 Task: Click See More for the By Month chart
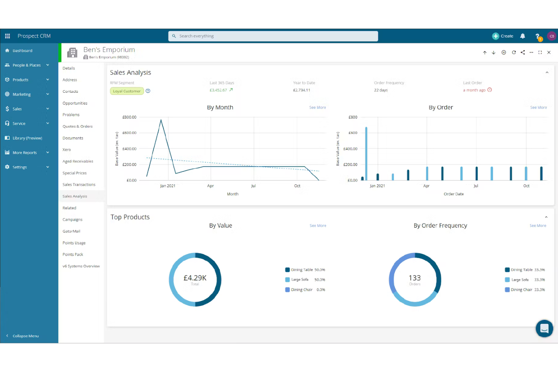(317, 108)
